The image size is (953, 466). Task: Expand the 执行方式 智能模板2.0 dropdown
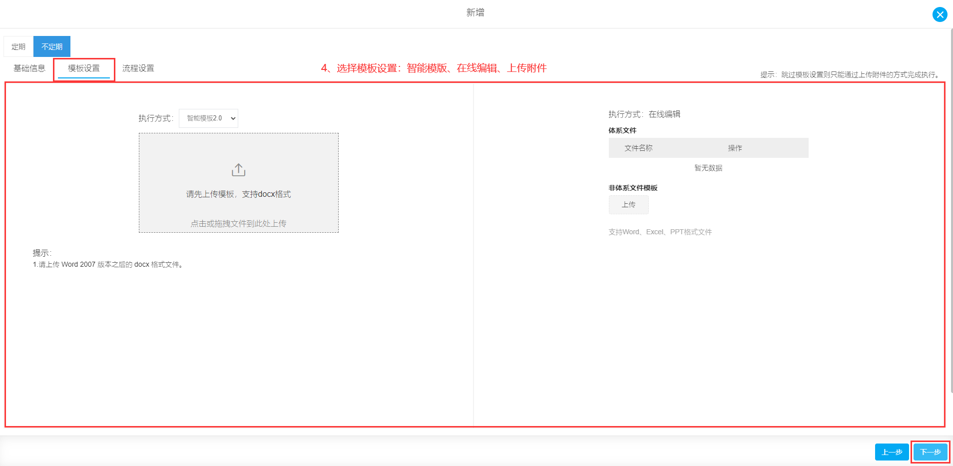(x=209, y=118)
